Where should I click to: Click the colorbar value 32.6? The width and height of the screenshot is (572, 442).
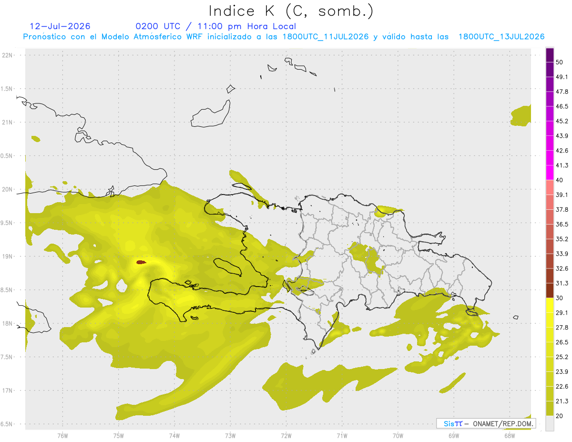tap(562, 268)
